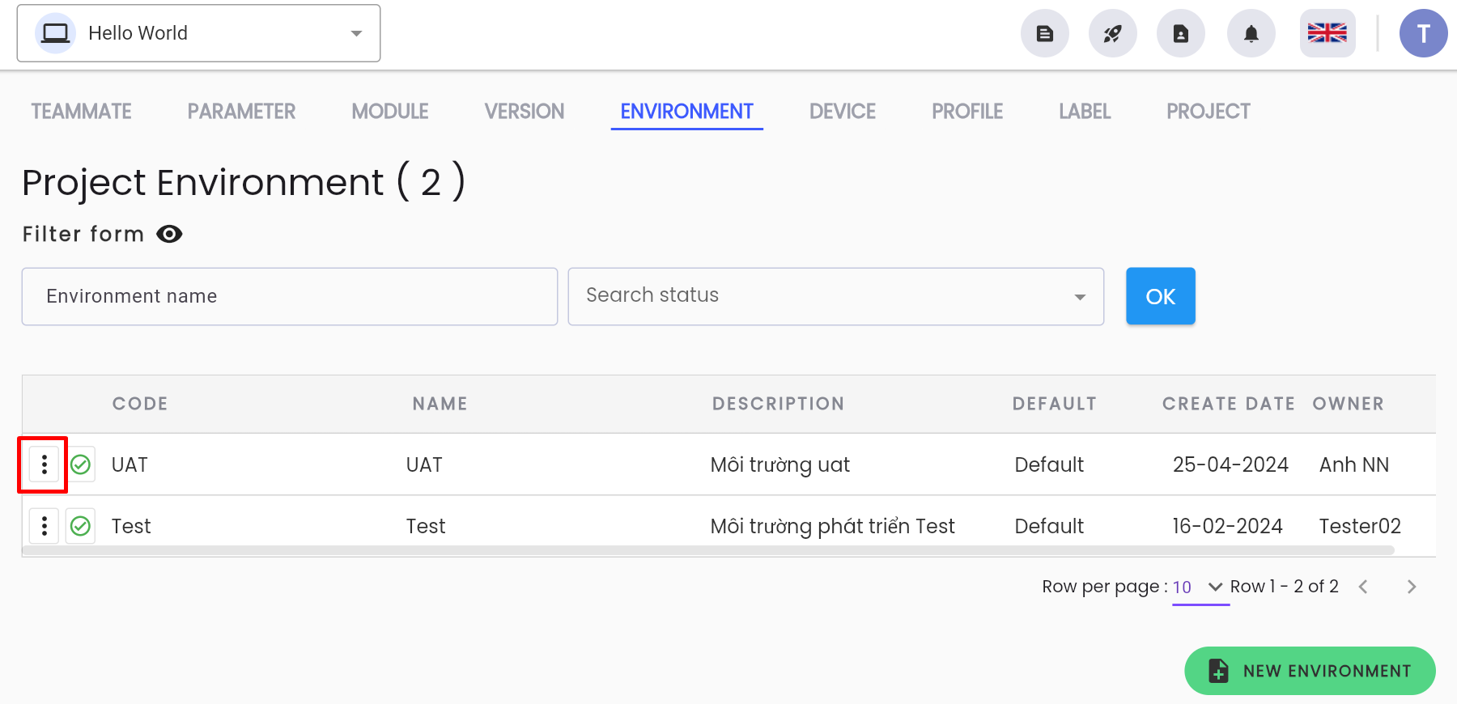The width and height of the screenshot is (1457, 704).
Task: Click the CREATE DATE column header
Action: coord(1229,404)
